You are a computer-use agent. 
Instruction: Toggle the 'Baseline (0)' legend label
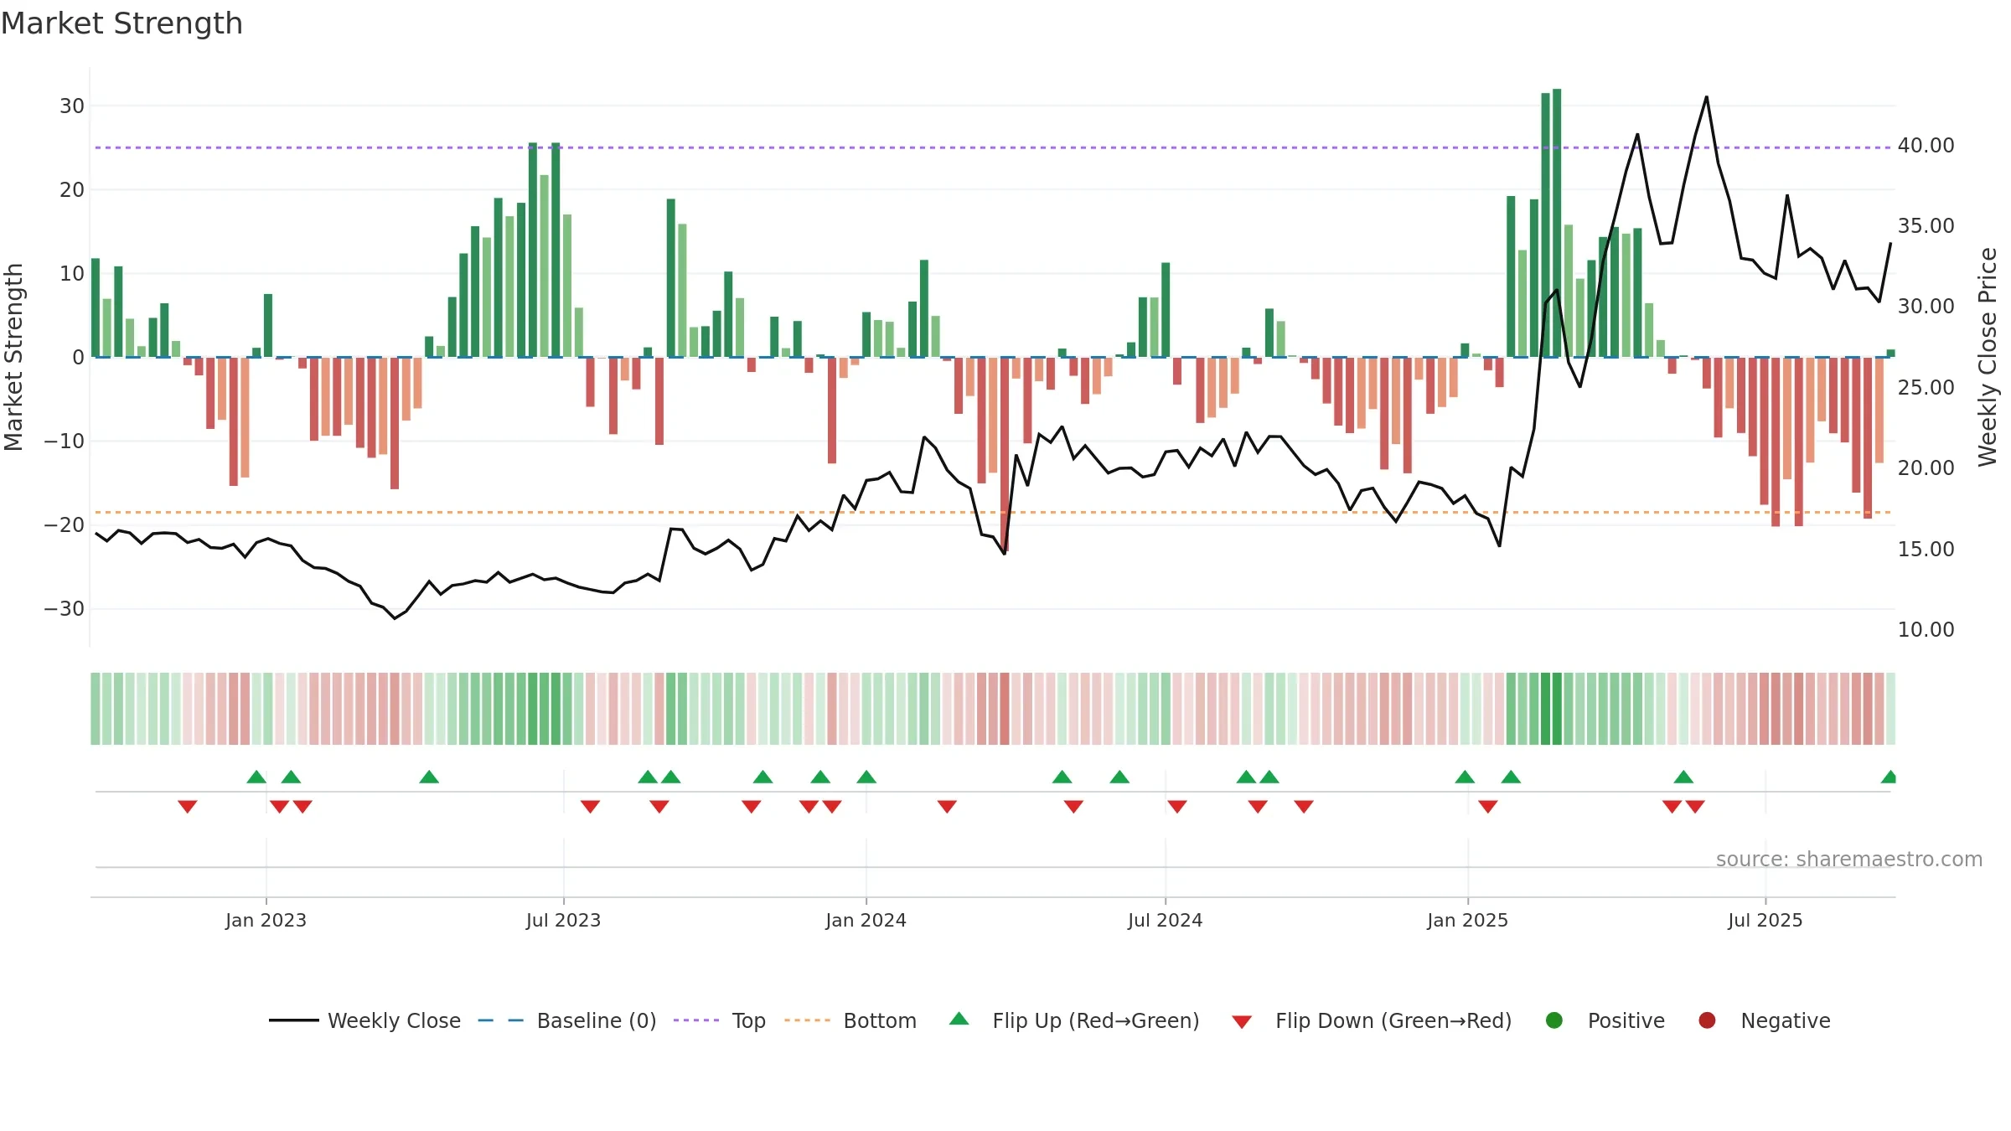coord(597,1021)
